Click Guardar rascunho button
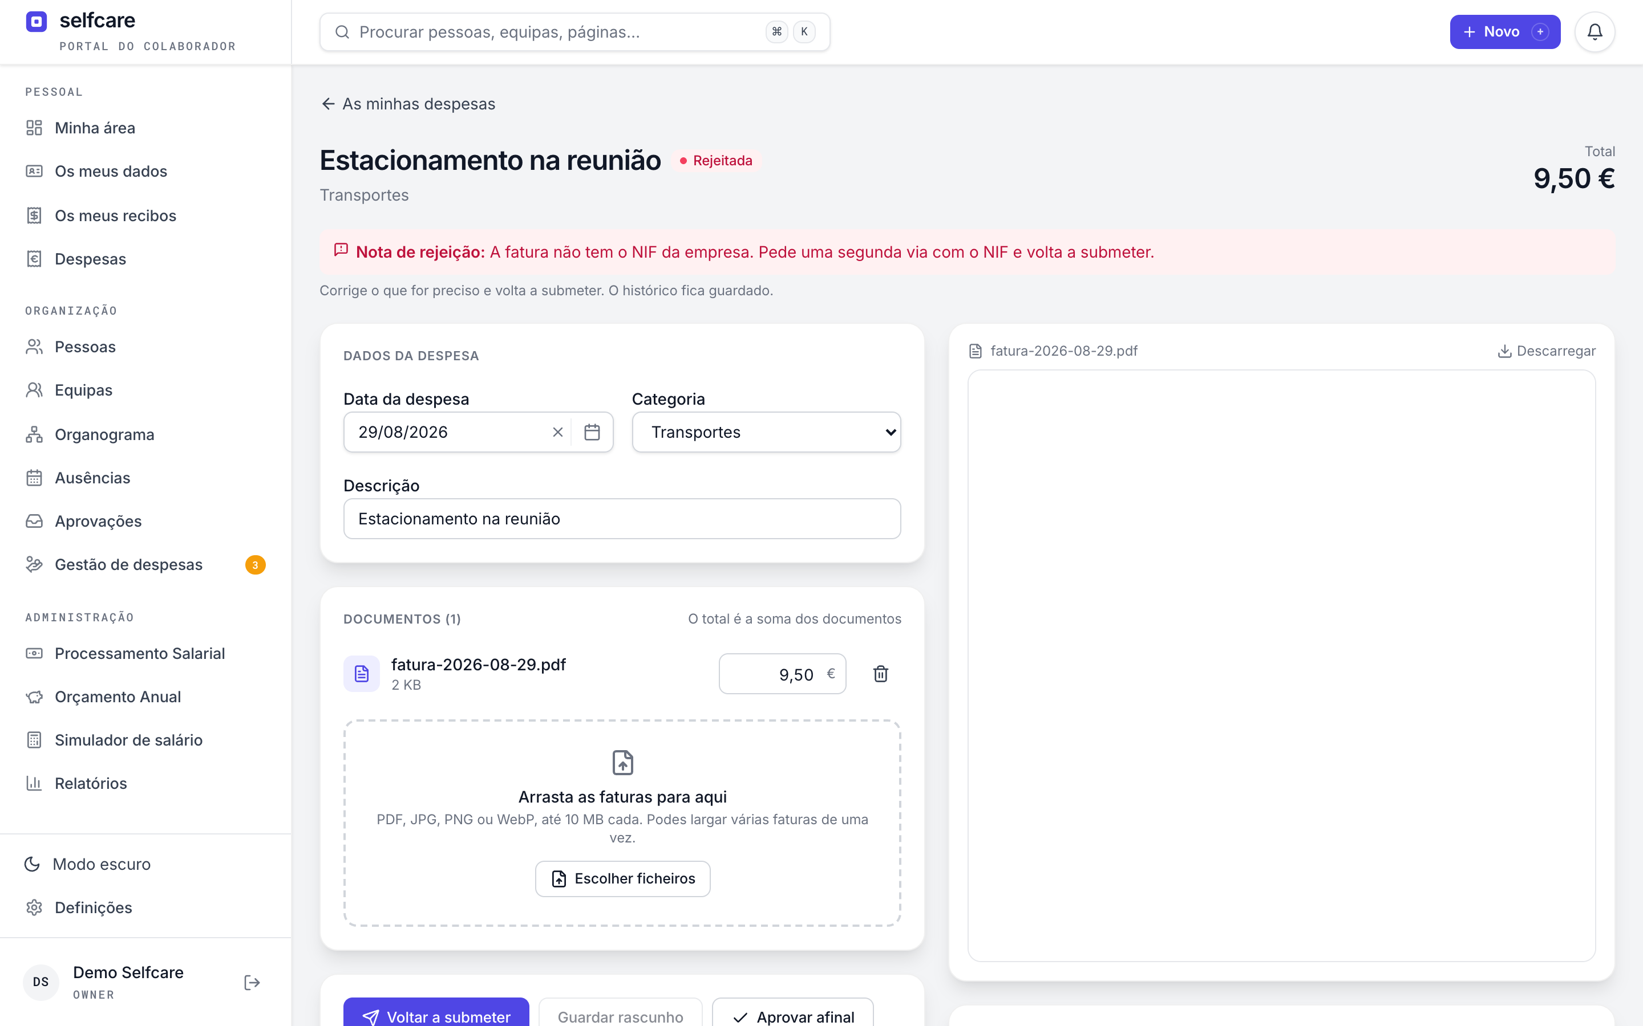The image size is (1643, 1026). coord(620,1012)
